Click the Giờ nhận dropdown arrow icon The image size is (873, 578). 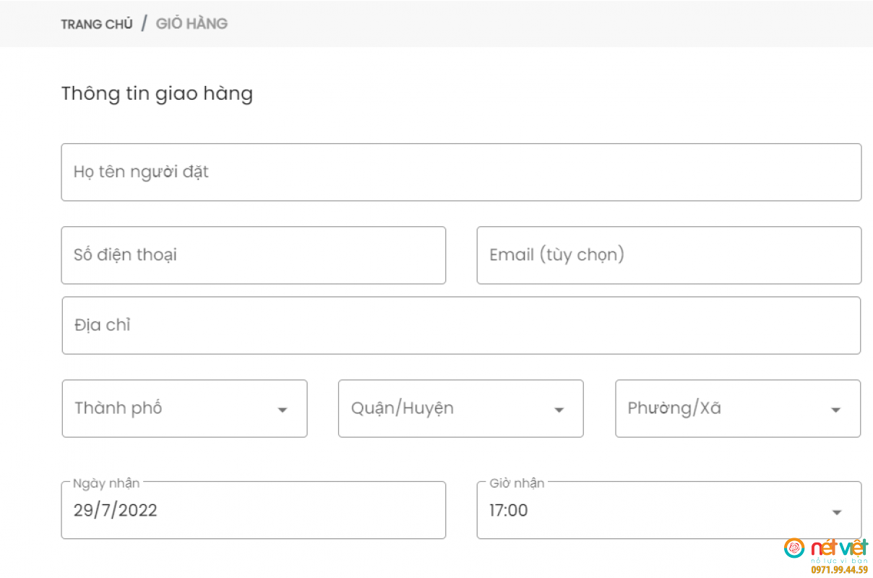[837, 512]
